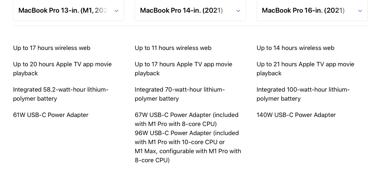Screen dimensions: 378x176
Task: Click the blue chevron beside MacBook Pro 14-in.
Action: [x=238, y=11]
